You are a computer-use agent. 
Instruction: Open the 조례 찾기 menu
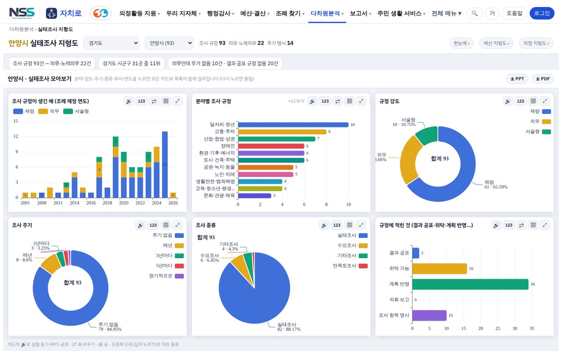click(290, 14)
